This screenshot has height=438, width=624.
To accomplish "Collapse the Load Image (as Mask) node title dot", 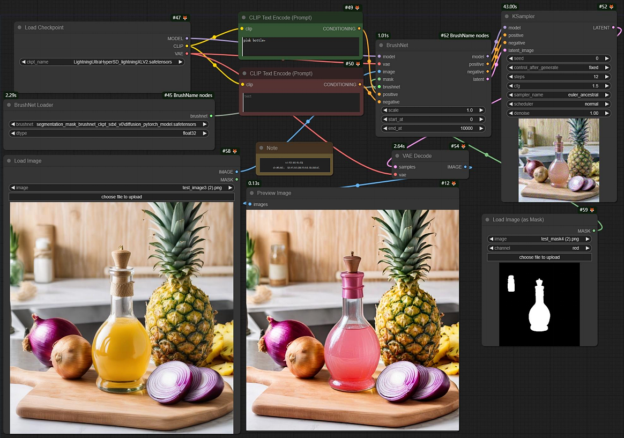I will pos(487,220).
